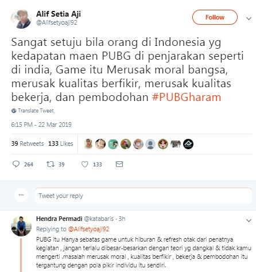
Task: Open Hendra Permadi's avatar photo
Action: pyautogui.click(x=21, y=226)
